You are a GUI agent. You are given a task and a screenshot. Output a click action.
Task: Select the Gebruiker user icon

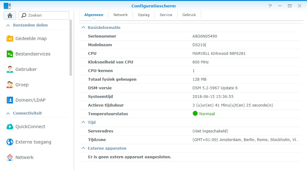tap(10, 69)
